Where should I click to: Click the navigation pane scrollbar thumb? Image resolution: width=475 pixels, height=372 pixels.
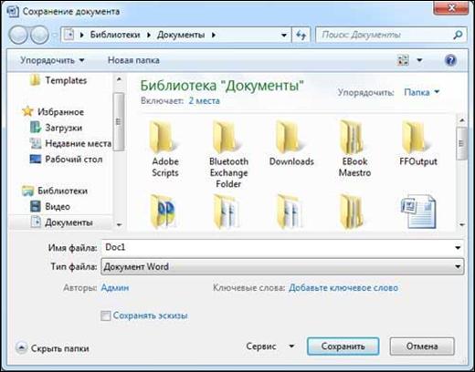(x=119, y=121)
